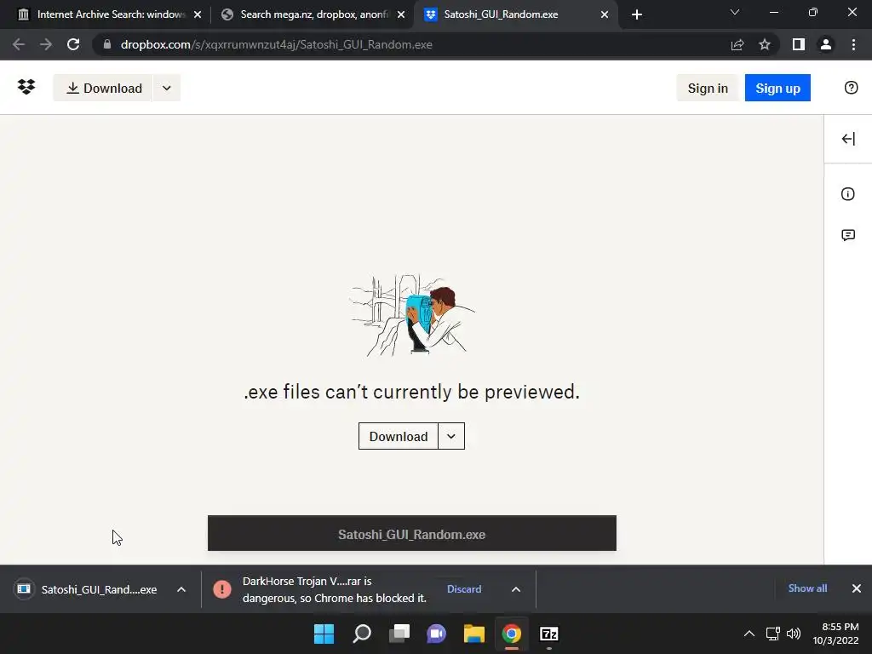
Task: View site security lock icon
Action: pos(107,44)
